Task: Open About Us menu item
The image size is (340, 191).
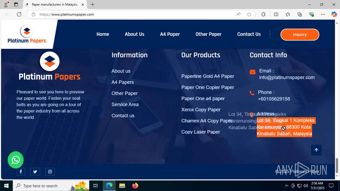Action: (x=134, y=34)
